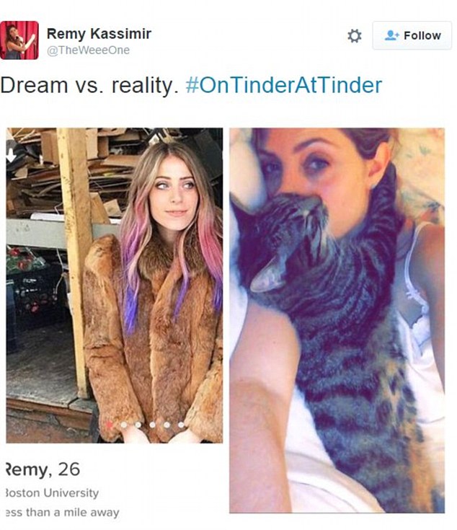Select the second photo indicator dot
This screenshot has width=457, height=530.
tap(124, 425)
